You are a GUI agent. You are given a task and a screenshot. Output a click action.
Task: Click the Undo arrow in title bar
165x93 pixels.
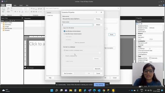(x=4, y=1)
